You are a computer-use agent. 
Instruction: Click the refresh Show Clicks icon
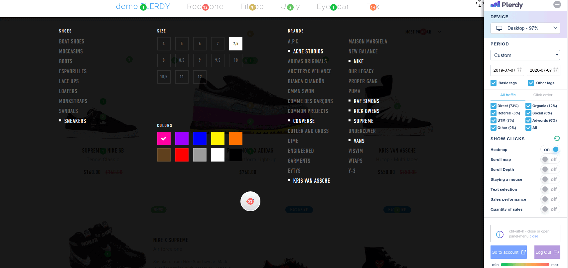click(557, 138)
